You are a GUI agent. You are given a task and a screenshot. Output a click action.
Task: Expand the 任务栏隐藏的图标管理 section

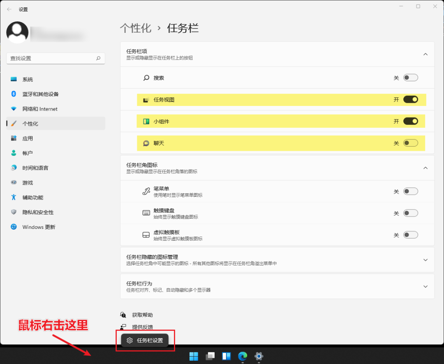click(425, 260)
